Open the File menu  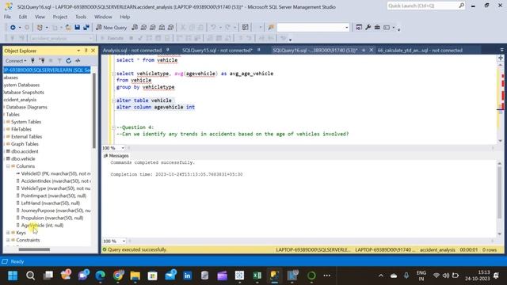(x=7, y=17)
